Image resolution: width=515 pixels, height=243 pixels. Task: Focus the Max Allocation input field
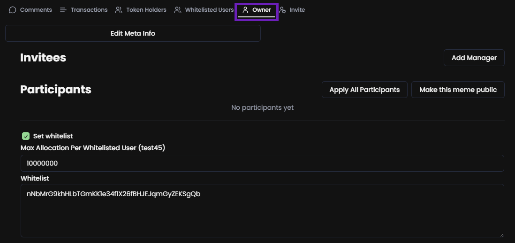coord(262,163)
